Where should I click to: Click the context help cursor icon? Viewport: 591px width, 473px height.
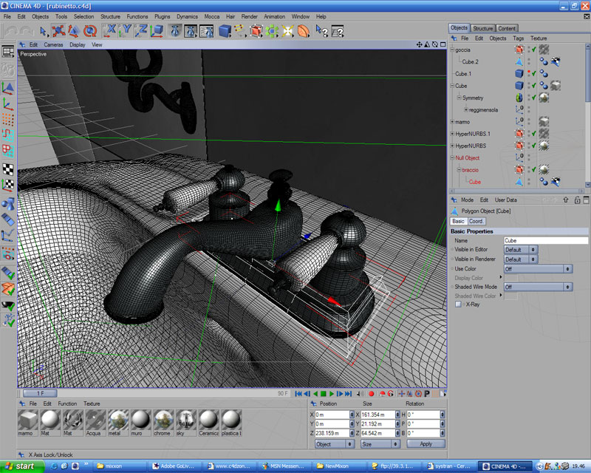321,31
